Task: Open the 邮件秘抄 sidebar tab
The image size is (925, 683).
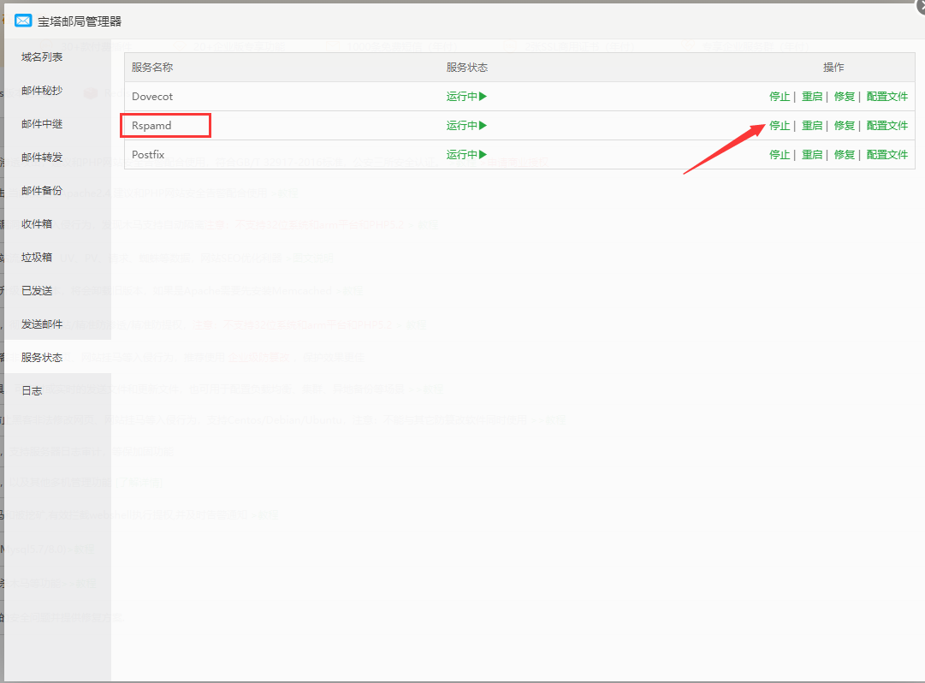Action: pos(42,90)
